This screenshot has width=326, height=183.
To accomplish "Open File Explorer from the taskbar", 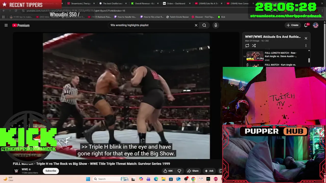I will pyautogui.click(x=163, y=179).
